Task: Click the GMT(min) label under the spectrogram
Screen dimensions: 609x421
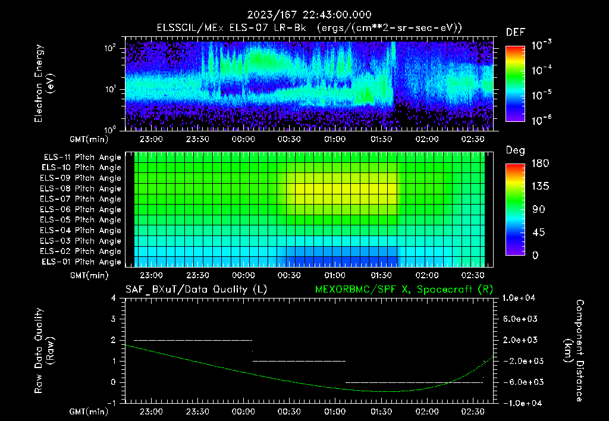Action: point(89,139)
